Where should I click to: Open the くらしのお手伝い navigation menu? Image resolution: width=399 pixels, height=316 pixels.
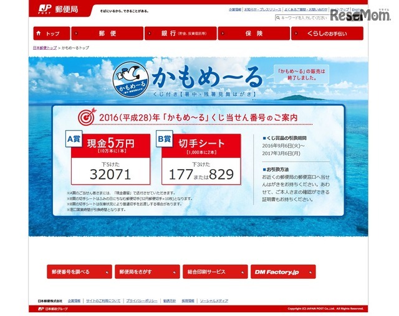coord(327,33)
